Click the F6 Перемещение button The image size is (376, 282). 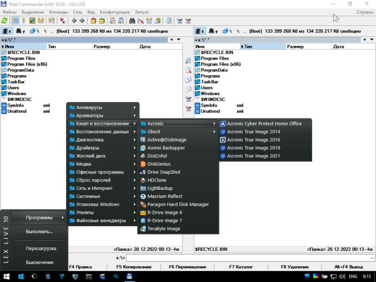click(188, 267)
